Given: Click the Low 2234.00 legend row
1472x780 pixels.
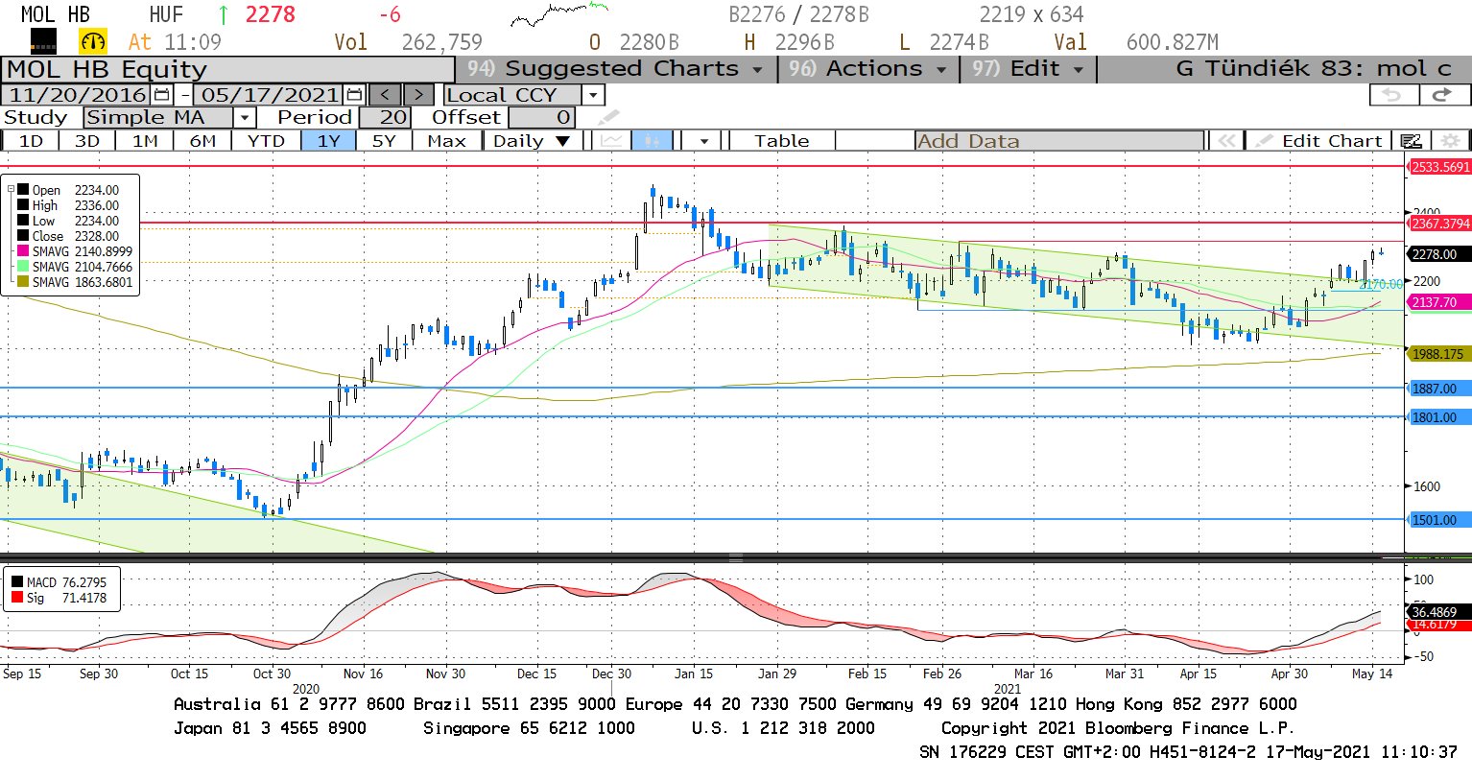Looking at the screenshot, I should pos(68,221).
